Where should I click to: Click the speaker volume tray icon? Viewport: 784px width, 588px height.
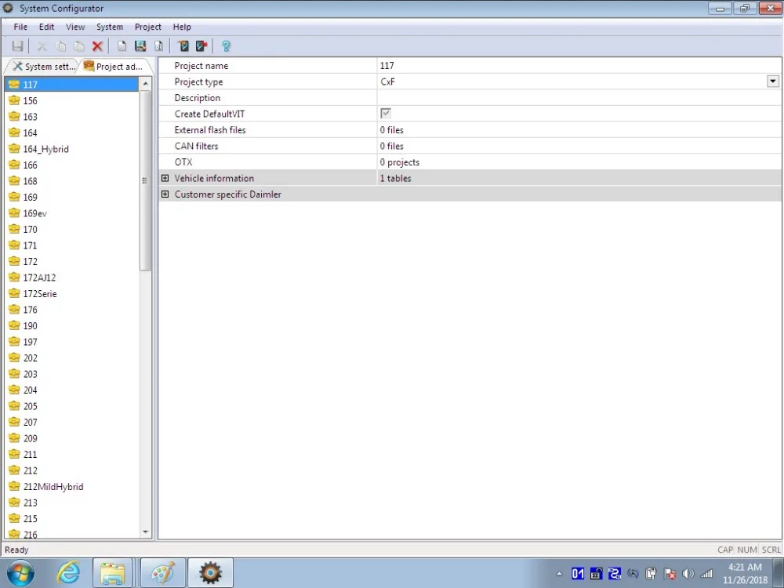point(688,574)
